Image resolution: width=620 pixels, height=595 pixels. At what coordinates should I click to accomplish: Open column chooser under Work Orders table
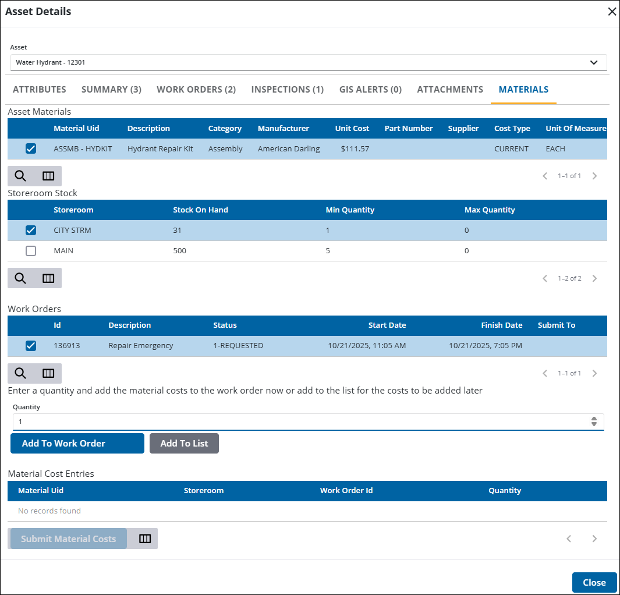pos(48,373)
